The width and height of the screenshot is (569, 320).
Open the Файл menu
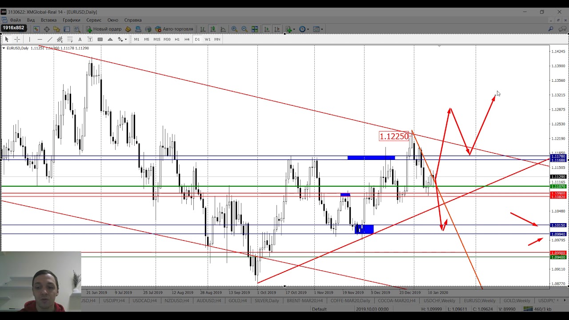pyautogui.click(x=15, y=20)
